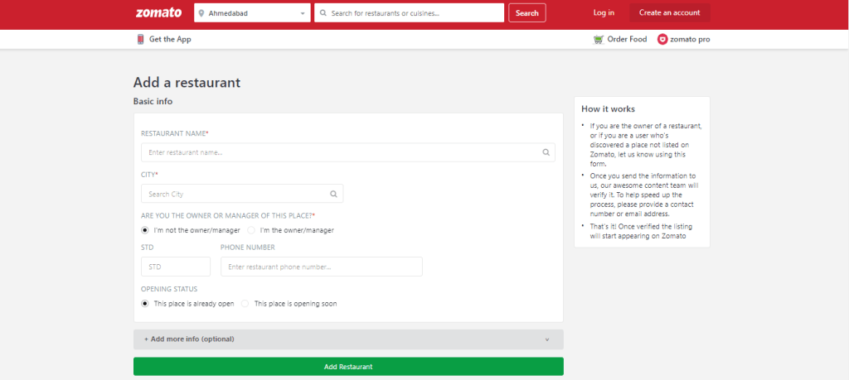849x380 pixels.
Task: Open the Ahmedabad city dropdown
Action: pyautogui.click(x=252, y=13)
